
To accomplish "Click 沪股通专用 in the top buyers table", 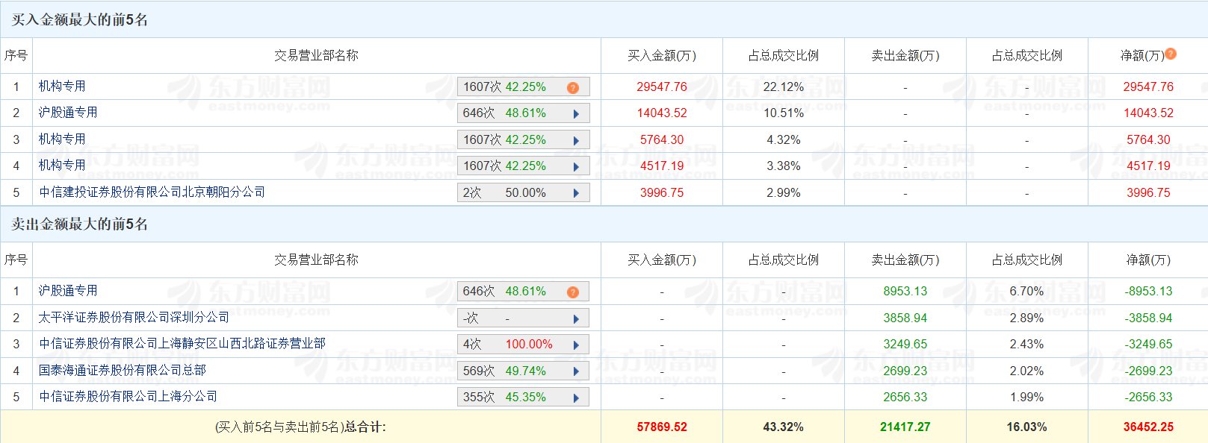I will click(68, 113).
